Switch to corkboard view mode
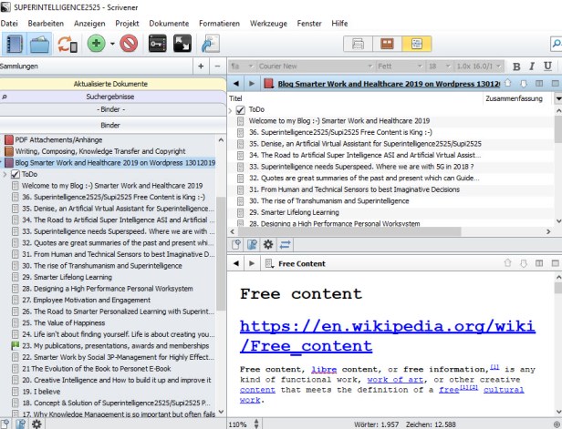The image size is (562, 429). click(387, 43)
